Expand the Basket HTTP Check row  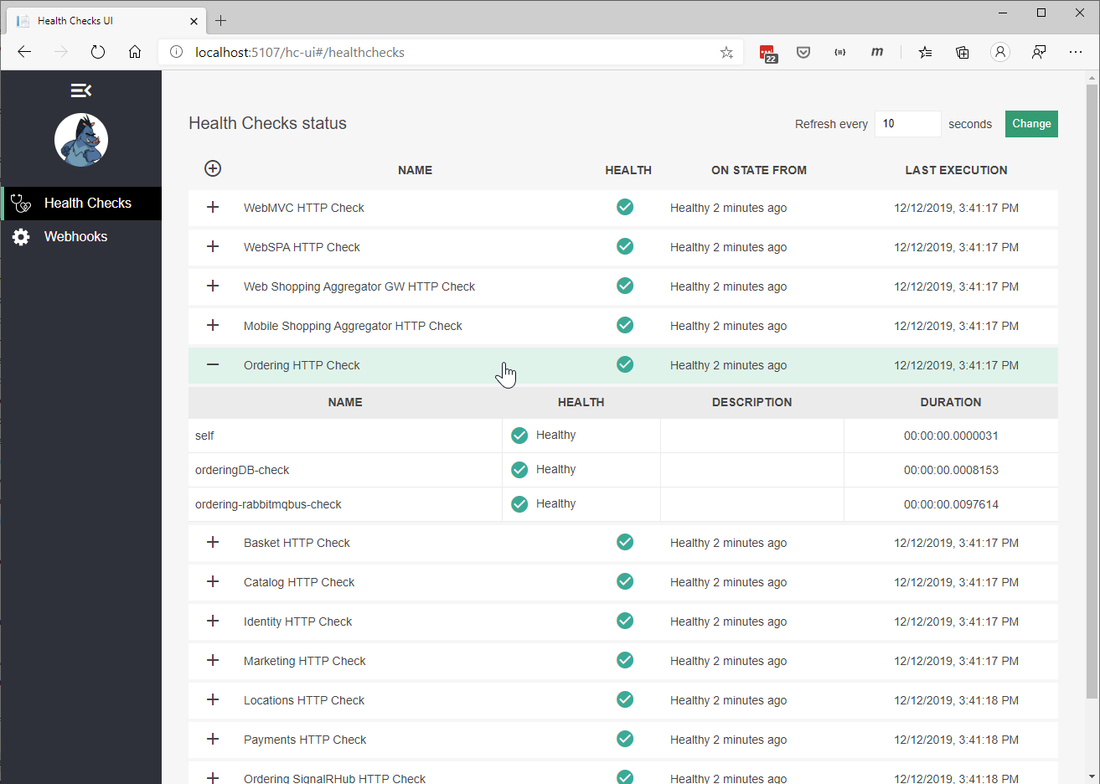tap(213, 542)
